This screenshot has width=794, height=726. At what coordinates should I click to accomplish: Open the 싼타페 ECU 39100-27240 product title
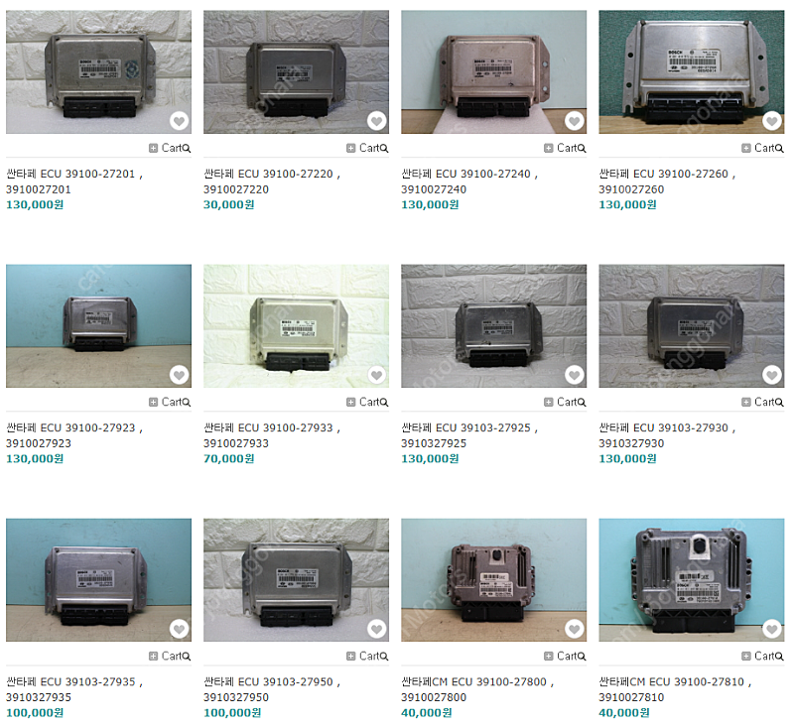(x=469, y=181)
